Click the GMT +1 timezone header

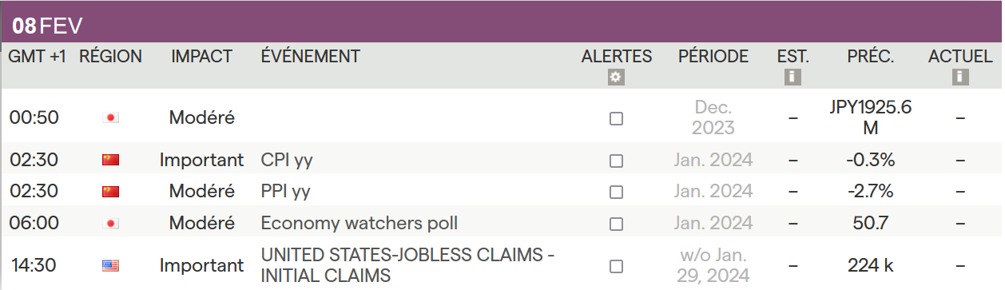38,57
